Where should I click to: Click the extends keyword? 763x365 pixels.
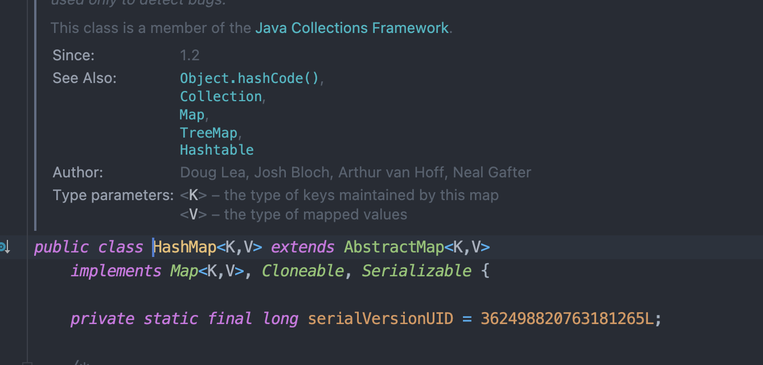[x=302, y=247]
